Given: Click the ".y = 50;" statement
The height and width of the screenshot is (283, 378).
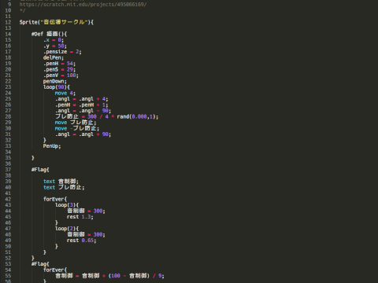Looking at the screenshot, I should 55,46.
